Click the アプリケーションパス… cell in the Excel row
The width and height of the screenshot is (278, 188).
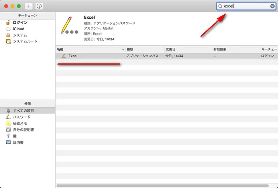tap(144, 56)
